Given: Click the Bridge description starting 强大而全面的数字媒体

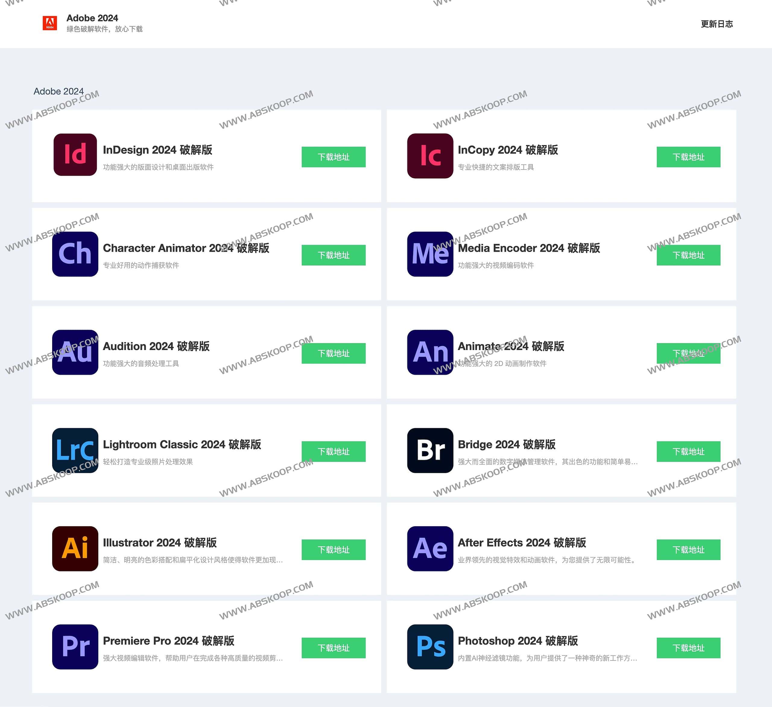Looking at the screenshot, I should tap(548, 462).
